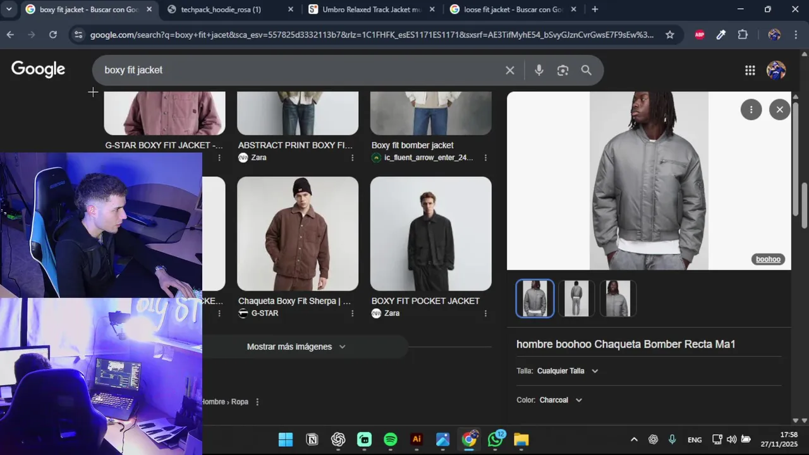Open Adobe Illustrator from the taskbar
Image resolution: width=809 pixels, height=455 pixels.
417,440
